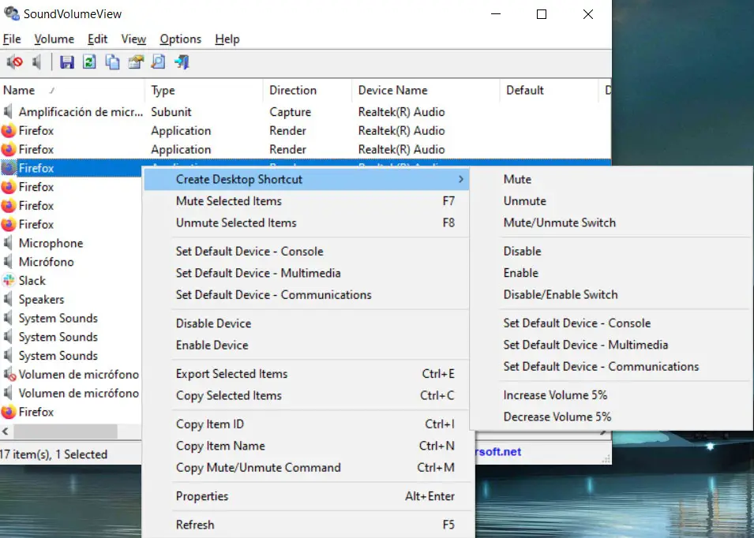
Task: Click the Capture direction cell
Action: click(x=290, y=112)
